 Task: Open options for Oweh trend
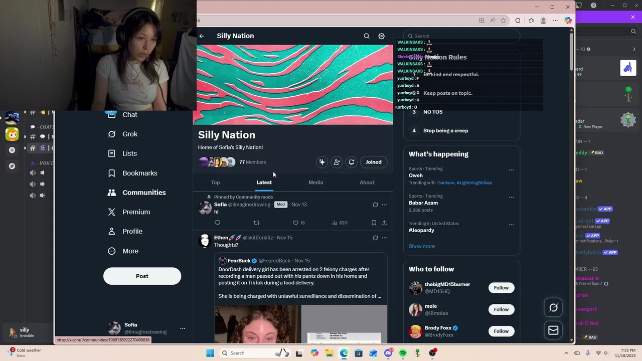511,170
